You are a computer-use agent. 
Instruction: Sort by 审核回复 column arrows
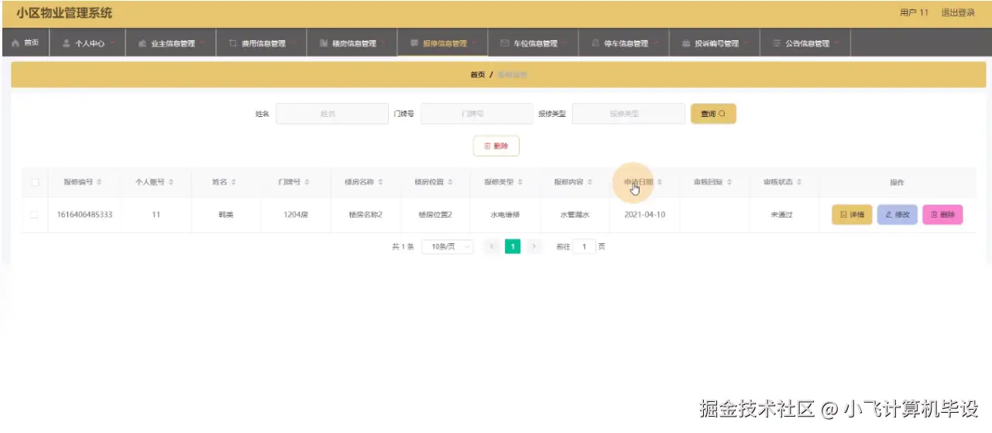coord(729,183)
